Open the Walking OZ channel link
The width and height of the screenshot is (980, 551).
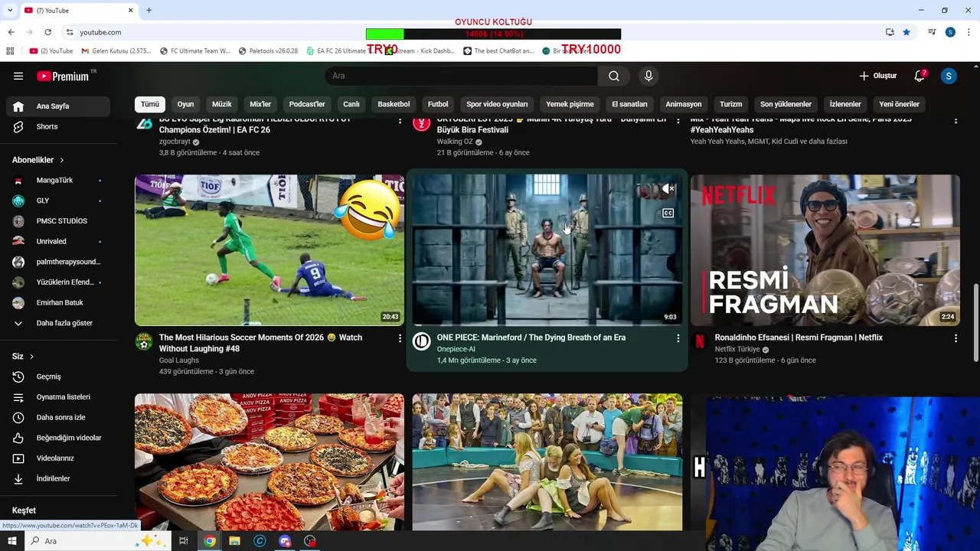455,142
